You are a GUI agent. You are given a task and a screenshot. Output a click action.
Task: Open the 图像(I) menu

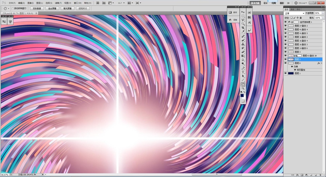click(30, 3)
